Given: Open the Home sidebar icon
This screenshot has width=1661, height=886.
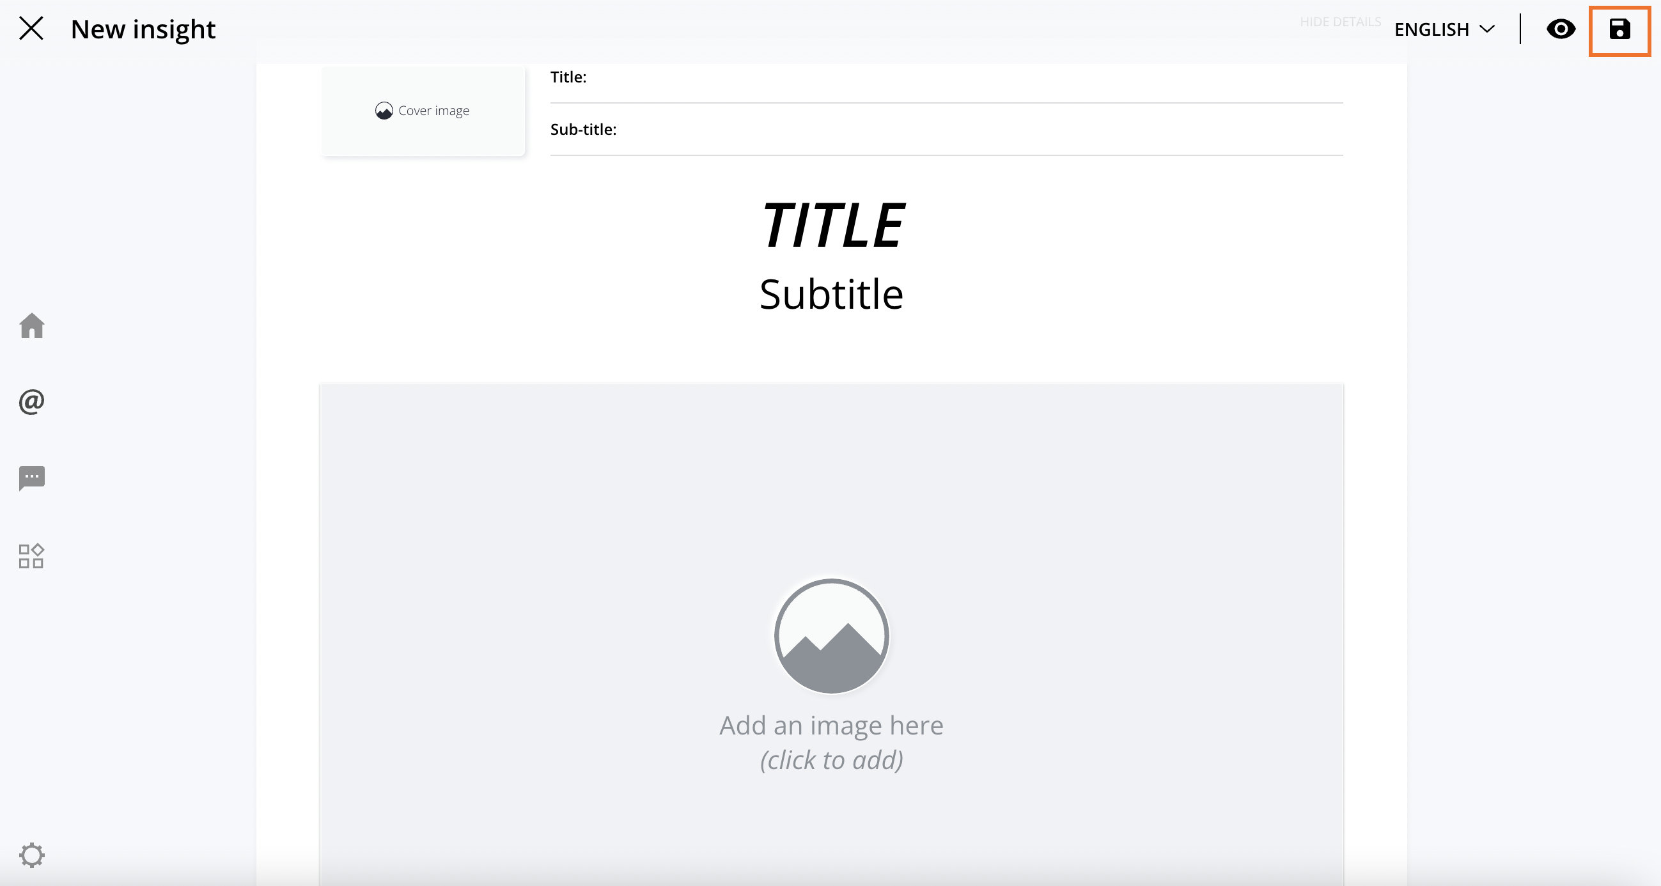Looking at the screenshot, I should coord(31,325).
